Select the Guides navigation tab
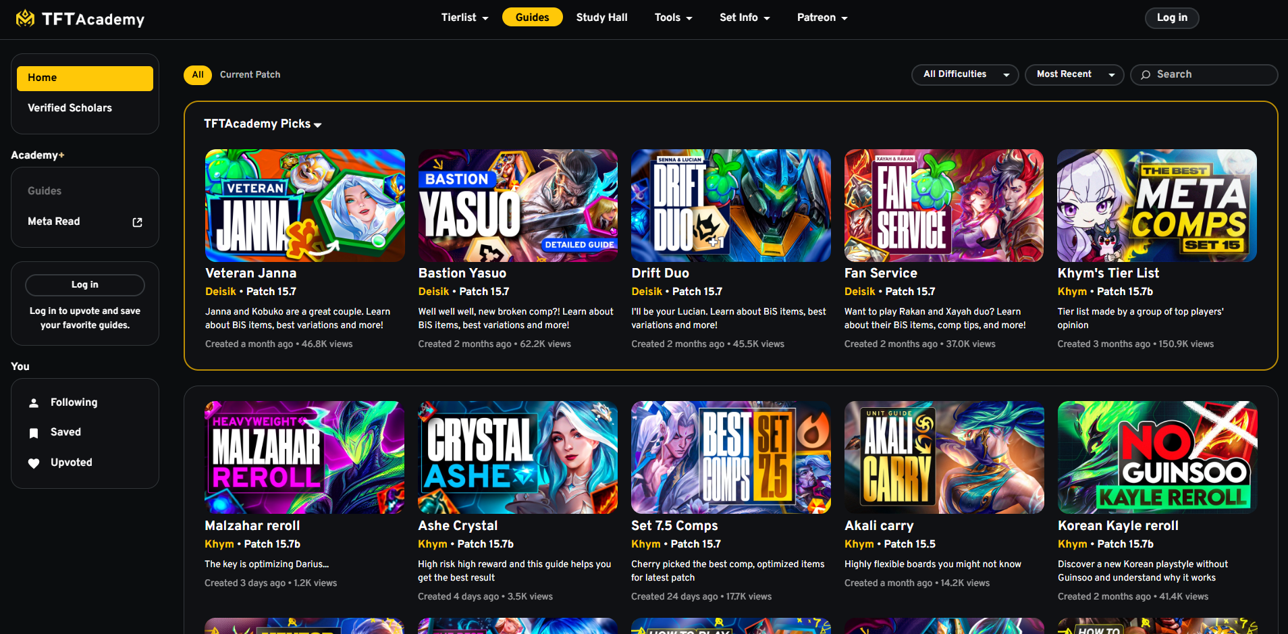 (532, 18)
